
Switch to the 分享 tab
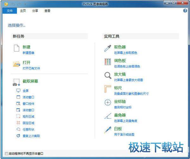35,11
